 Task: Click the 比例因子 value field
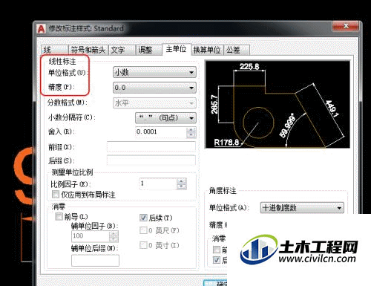[158, 183]
